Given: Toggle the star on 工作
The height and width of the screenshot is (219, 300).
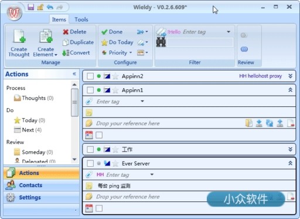Looking at the screenshot, I should 115,149.
